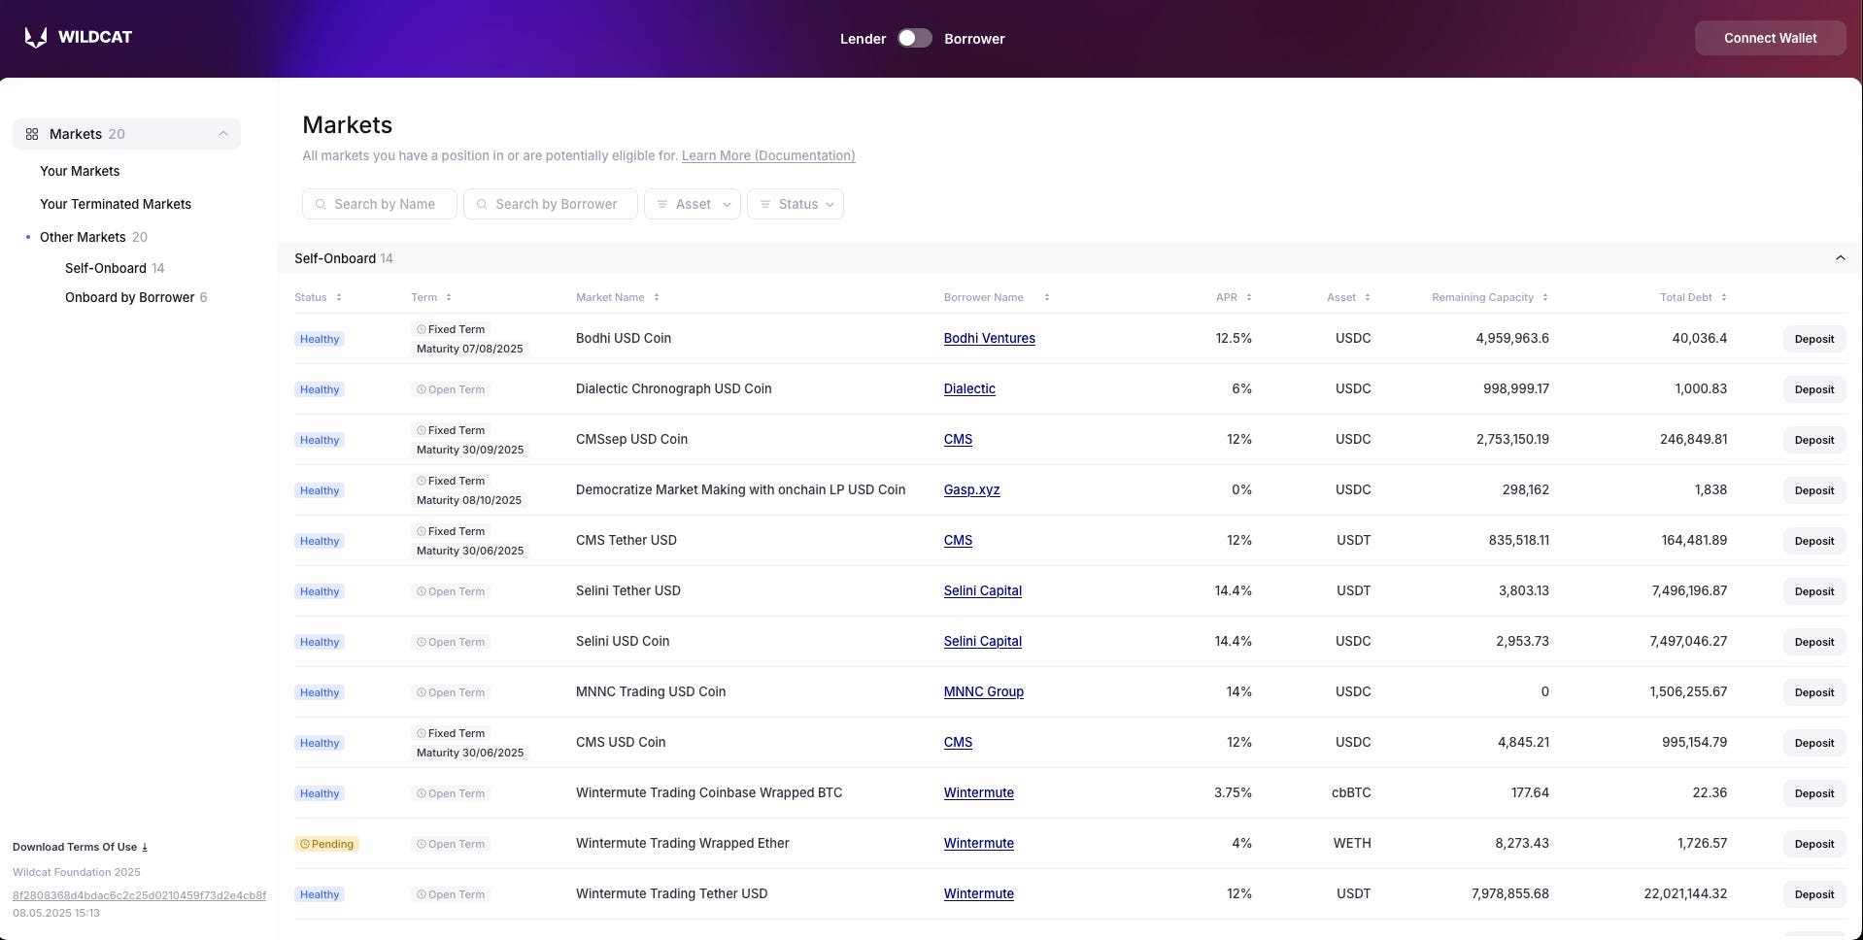1863x940 pixels.
Task: Sort table by Term column arrows
Action: (449, 297)
